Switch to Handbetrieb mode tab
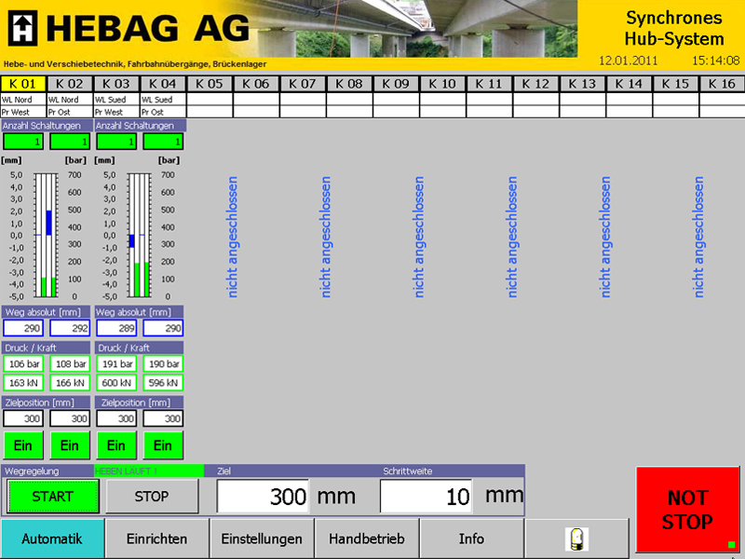Viewport: 745px width, 559px height. (x=367, y=539)
